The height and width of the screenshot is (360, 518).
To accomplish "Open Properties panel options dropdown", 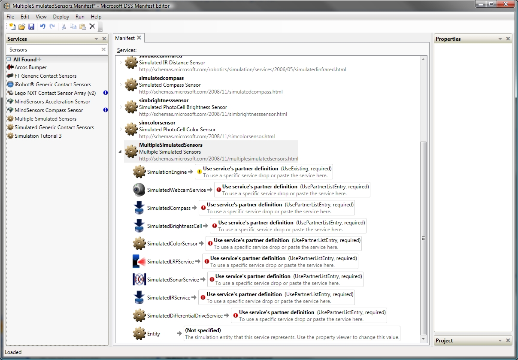I will tap(500, 39).
